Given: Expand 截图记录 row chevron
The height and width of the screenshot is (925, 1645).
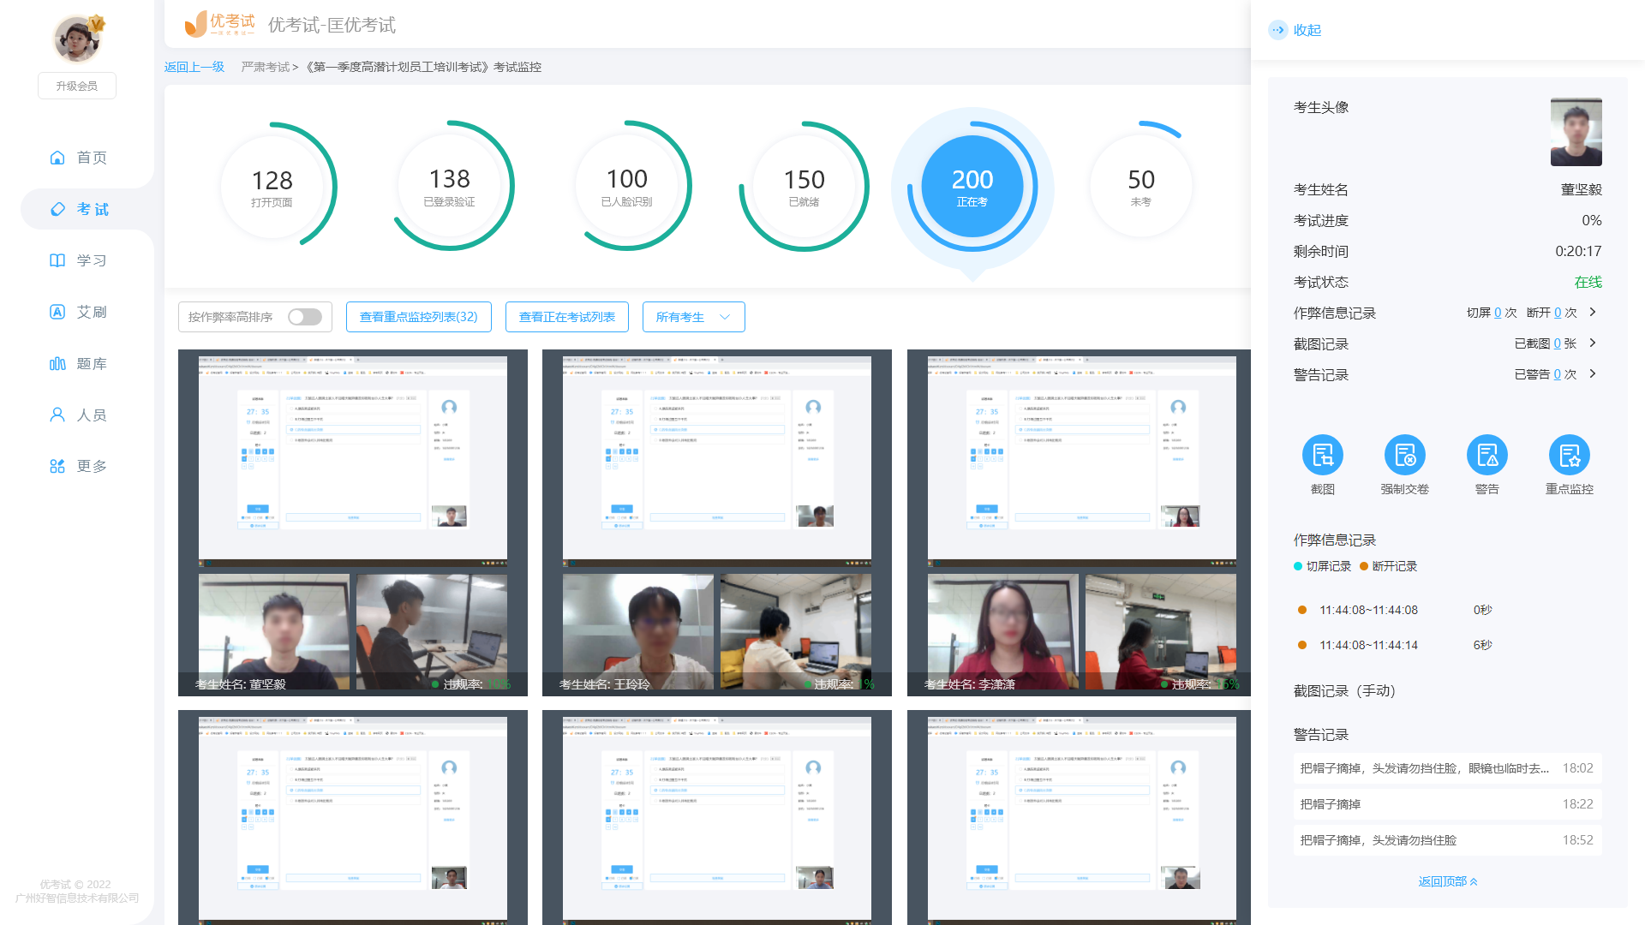Looking at the screenshot, I should click(x=1593, y=343).
